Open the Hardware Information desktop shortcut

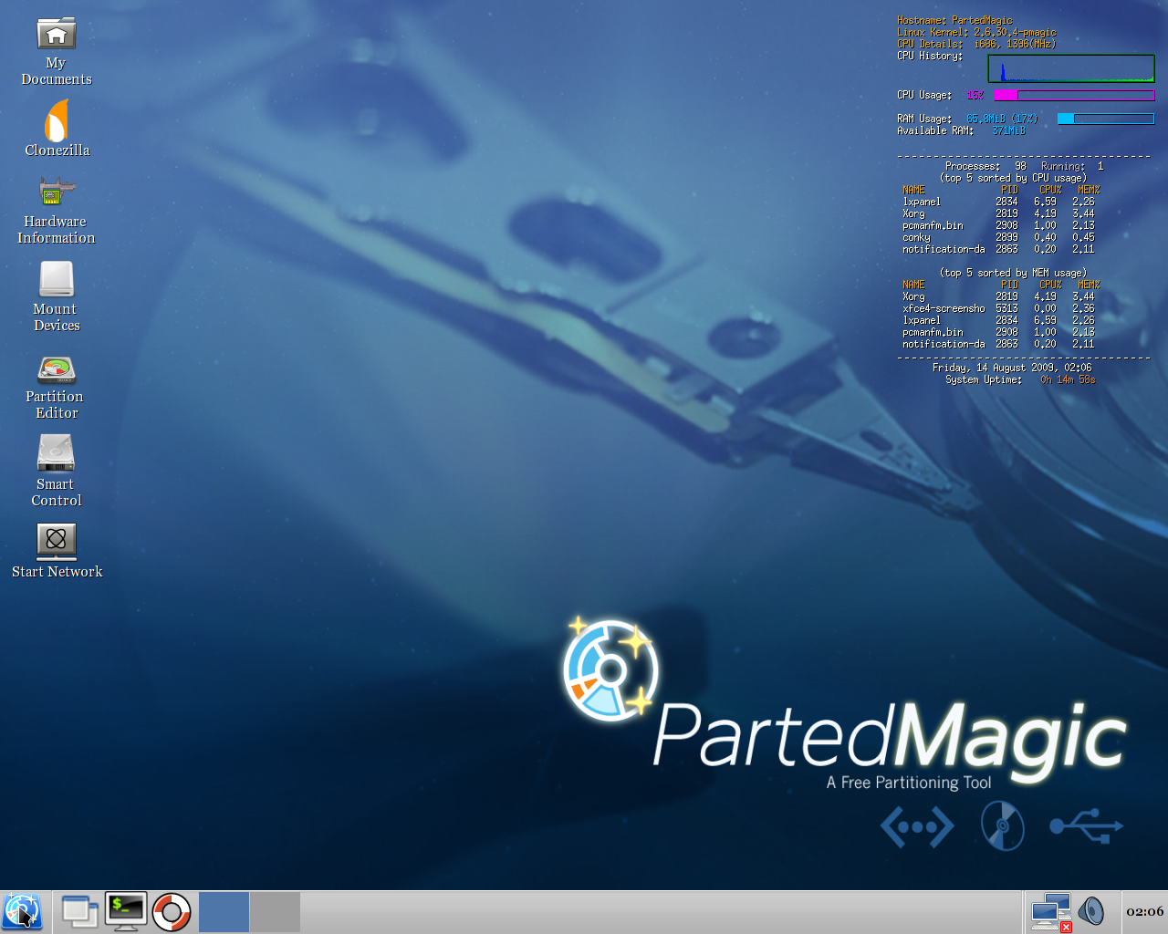pyautogui.click(x=57, y=211)
